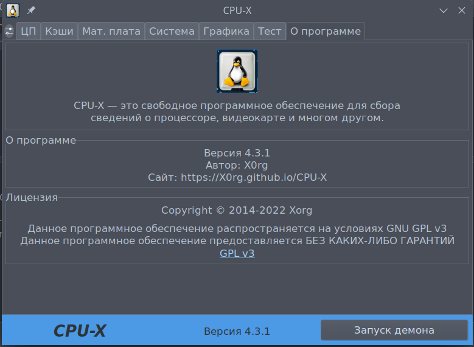Viewport: 474px width, 347px height.
Task: Select the Мат. плата tab
Action: click(x=111, y=31)
